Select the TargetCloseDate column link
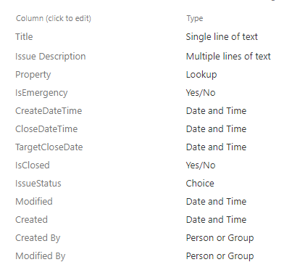This screenshot has height=270, width=284. click(x=49, y=147)
